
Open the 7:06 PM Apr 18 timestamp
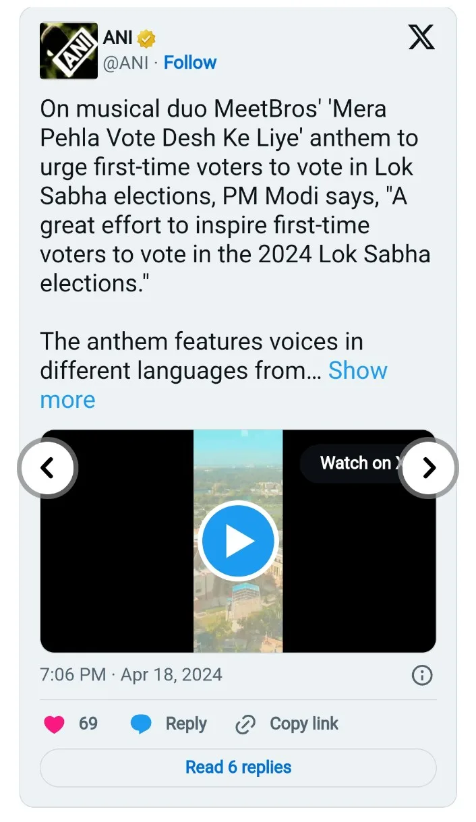point(131,675)
